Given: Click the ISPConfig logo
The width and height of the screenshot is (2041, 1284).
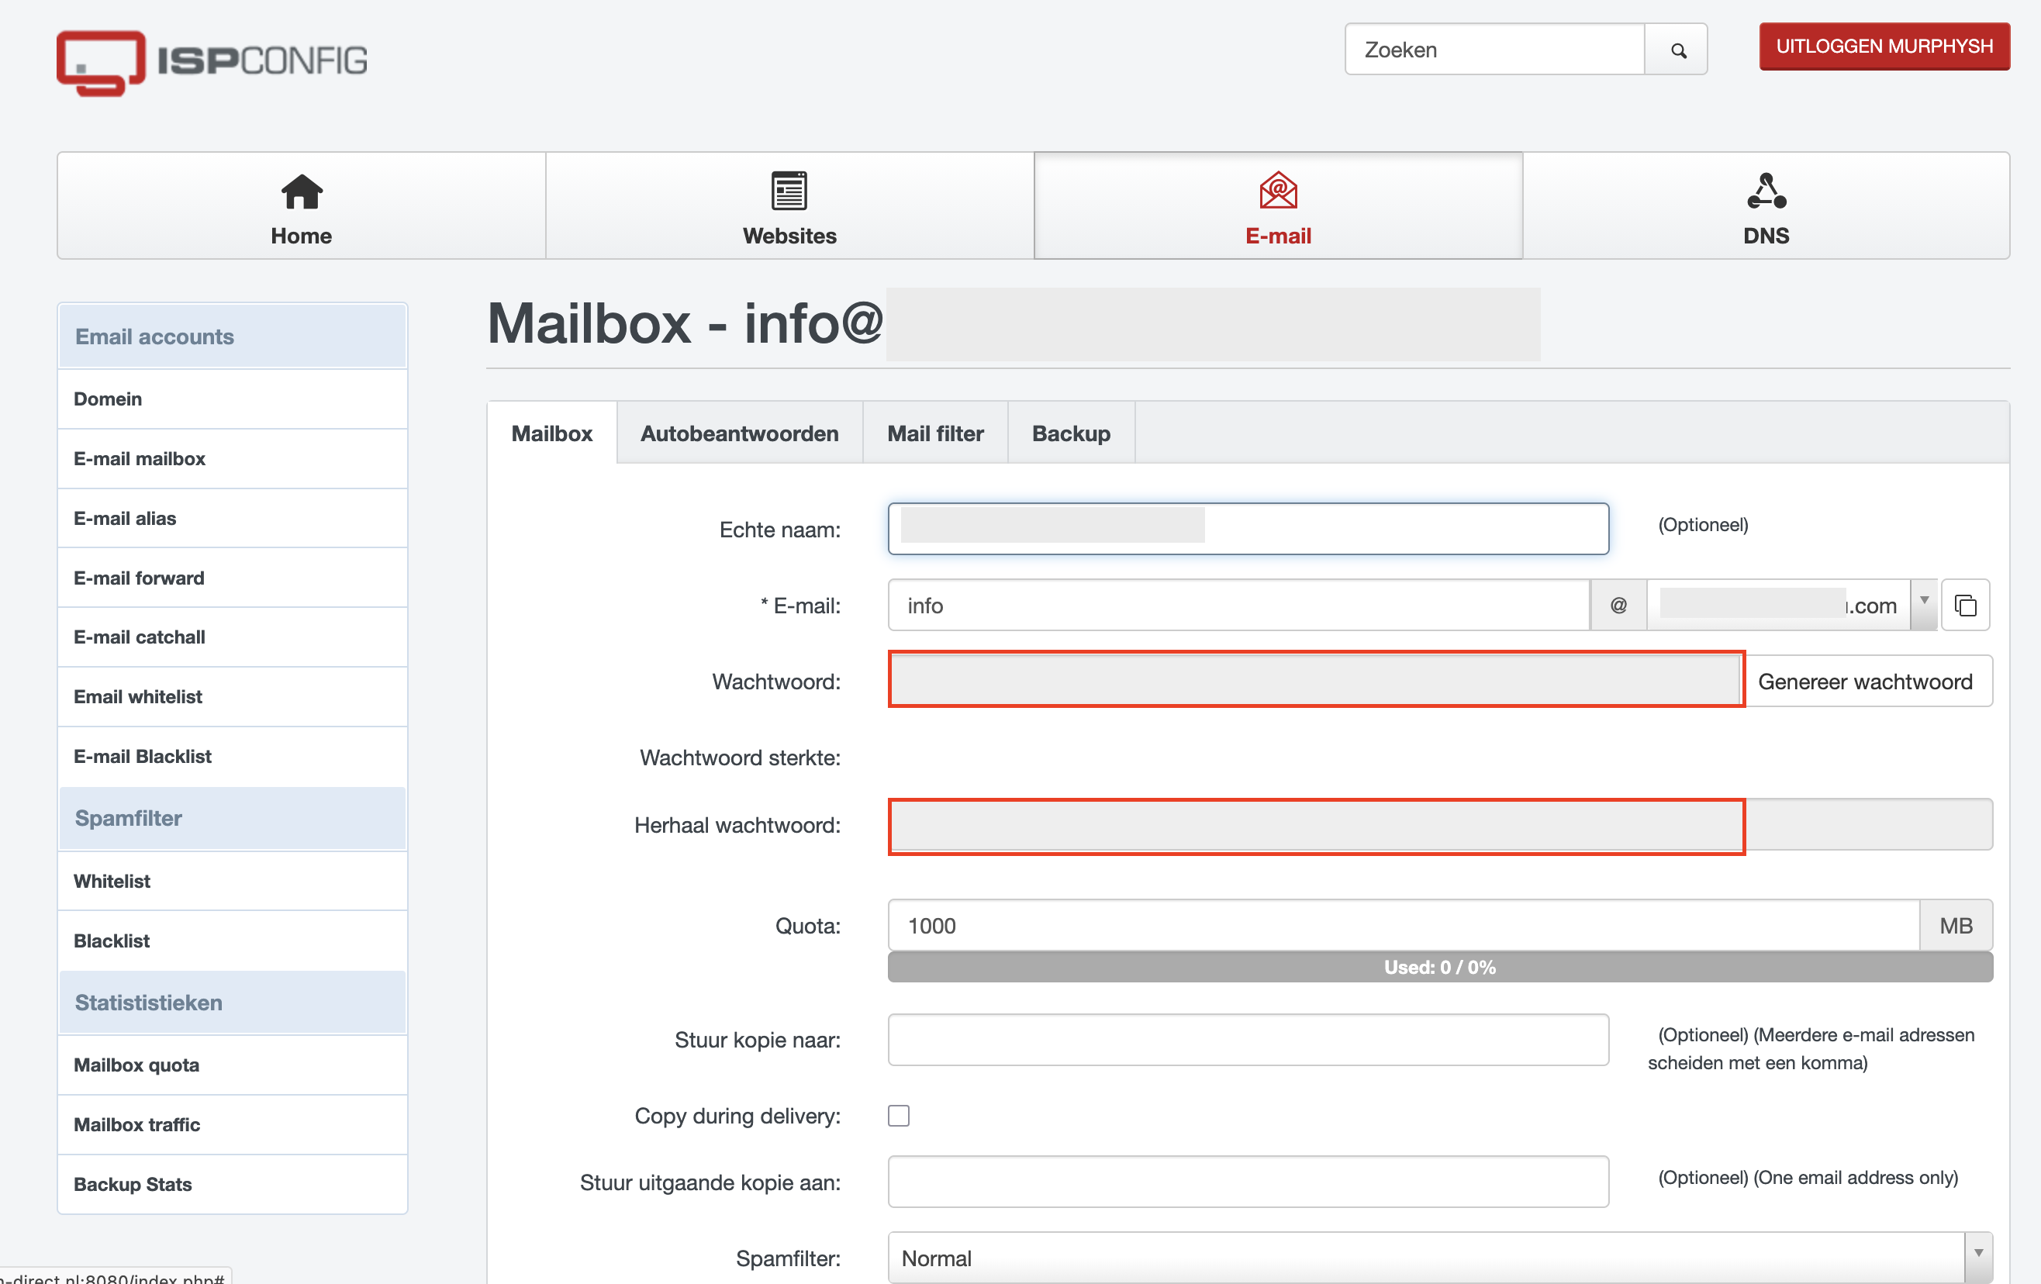Looking at the screenshot, I should [x=212, y=62].
